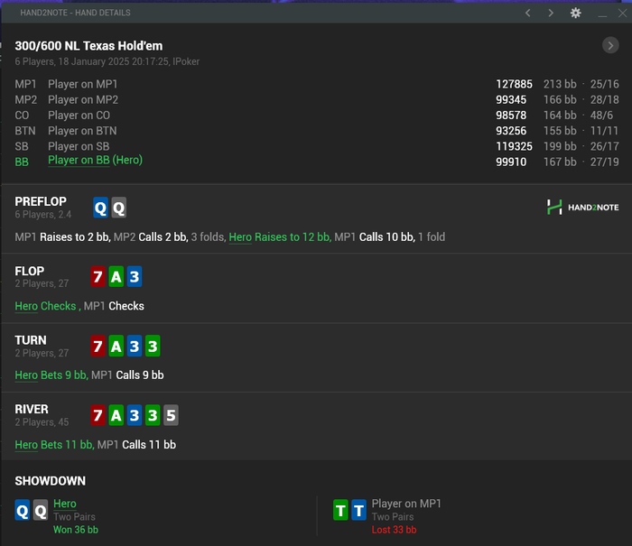The image size is (632, 546).
Task: Click the green T showdown card
Action: click(340, 510)
